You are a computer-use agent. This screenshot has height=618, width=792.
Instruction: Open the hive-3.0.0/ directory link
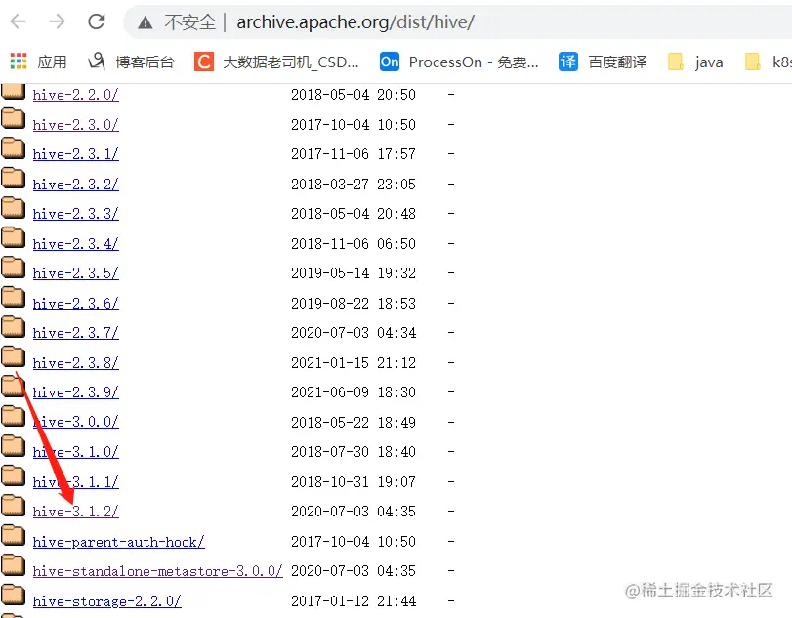coord(76,422)
